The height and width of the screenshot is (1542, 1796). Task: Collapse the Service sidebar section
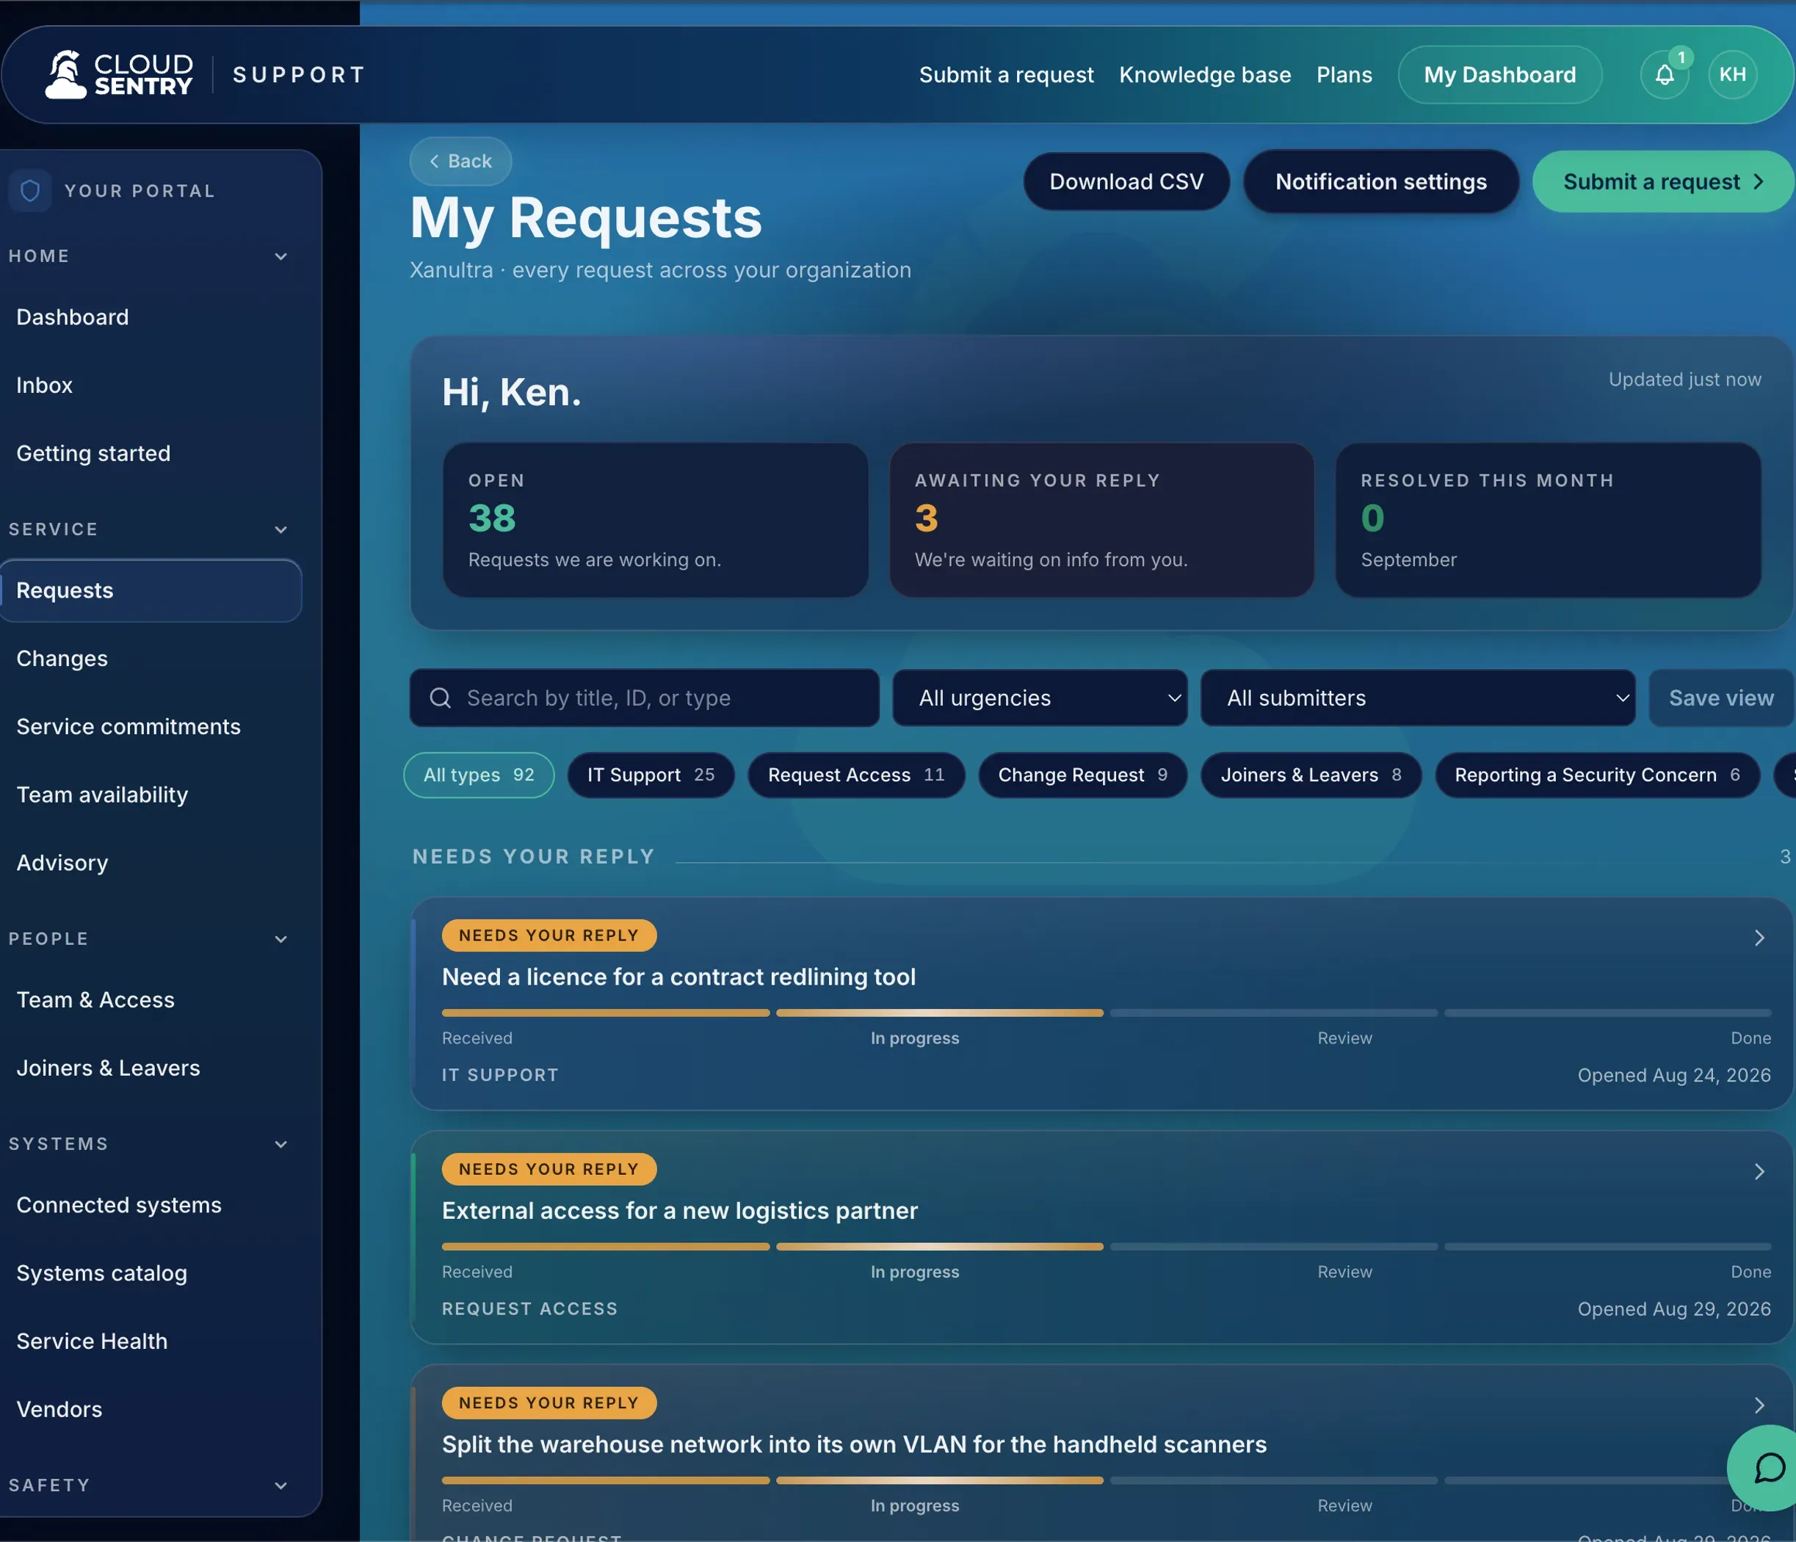280,529
